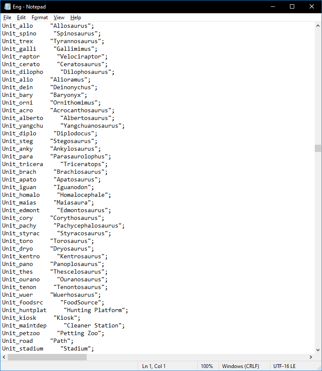Click the Unit_stadium key
Screen dimensions: 322x371
point(23,349)
